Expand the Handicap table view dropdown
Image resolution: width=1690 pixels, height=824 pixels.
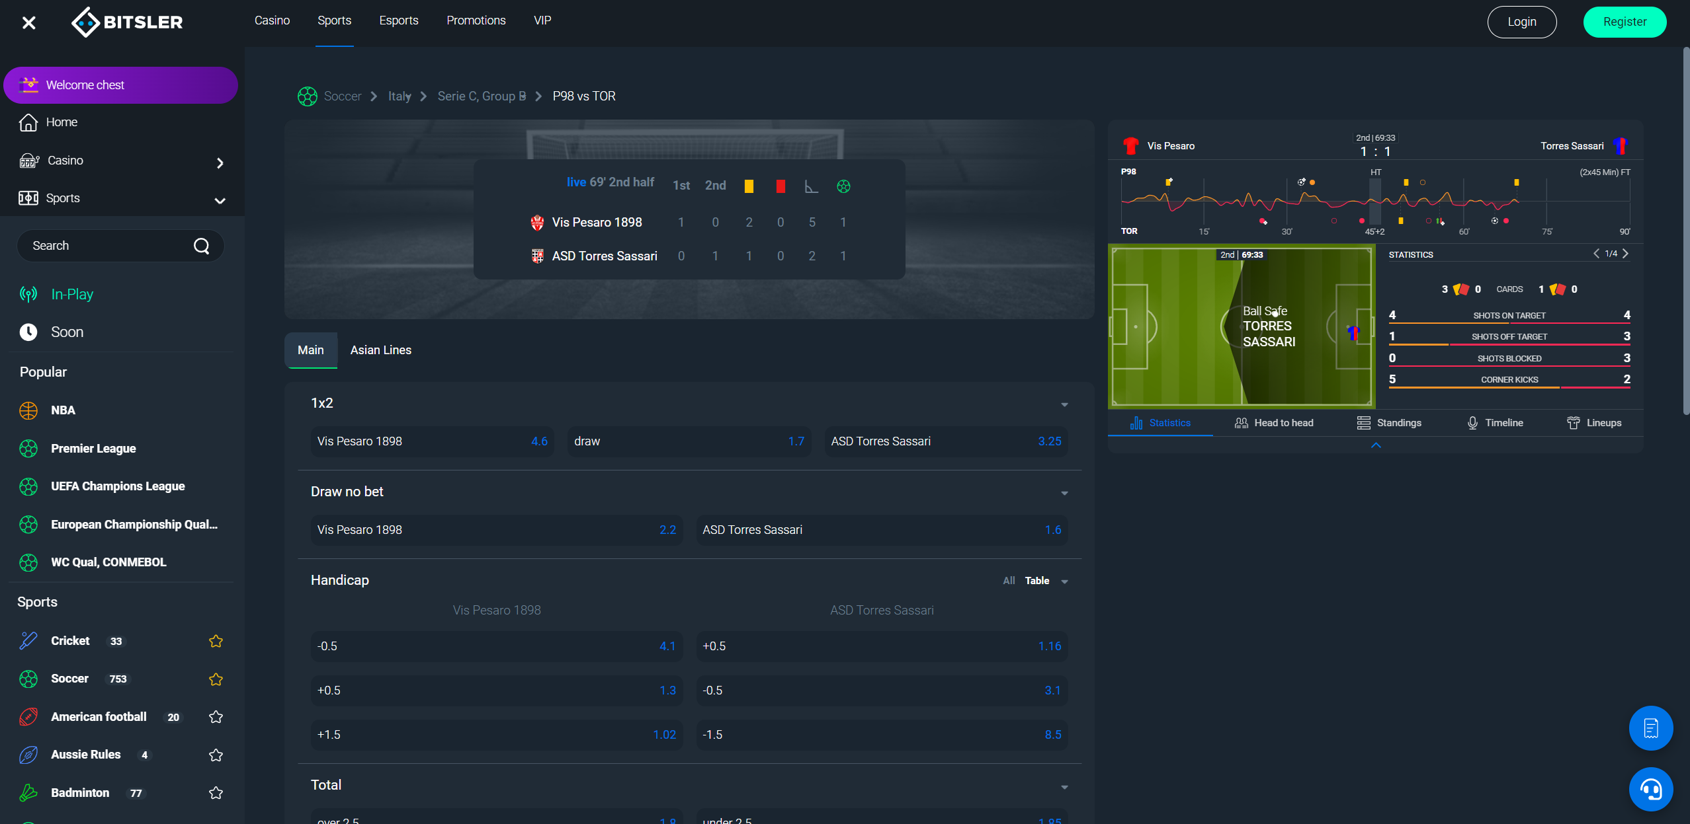click(1066, 581)
